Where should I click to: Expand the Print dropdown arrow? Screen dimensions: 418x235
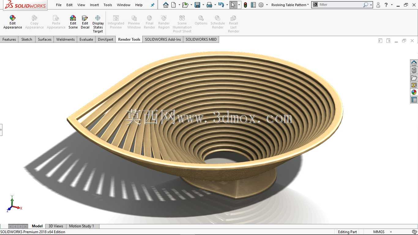tap(215, 5)
